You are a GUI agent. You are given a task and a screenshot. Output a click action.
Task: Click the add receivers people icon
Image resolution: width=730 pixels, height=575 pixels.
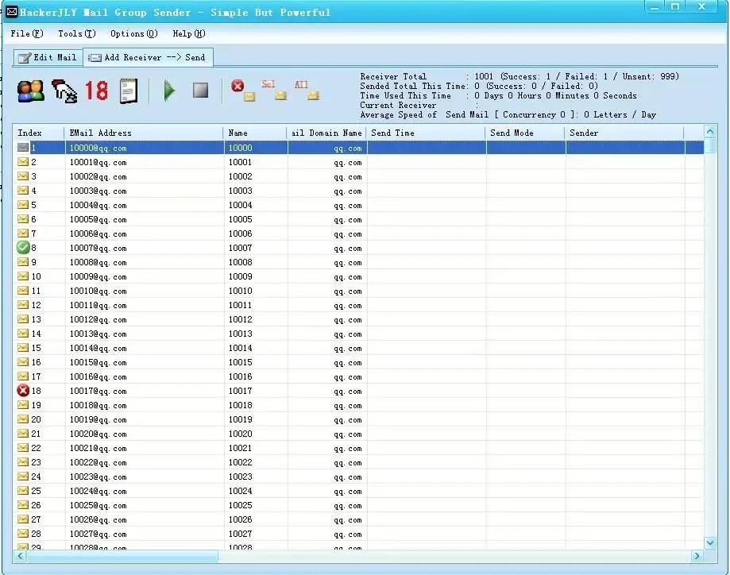click(x=31, y=91)
